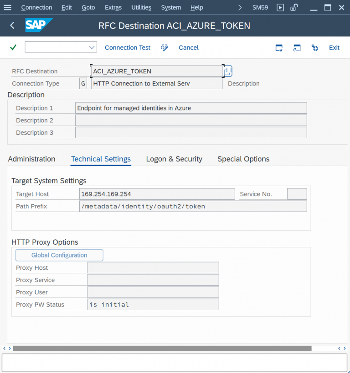Expand more menus chevron before SM59

coord(240,8)
